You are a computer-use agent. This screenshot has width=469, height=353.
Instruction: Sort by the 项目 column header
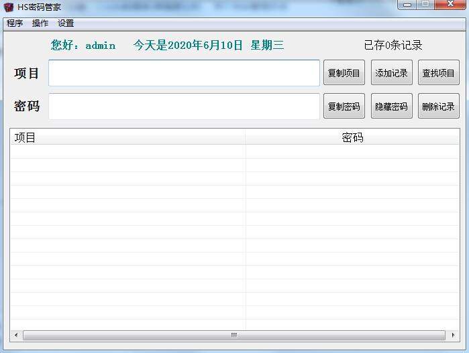click(x=127, y=137)
